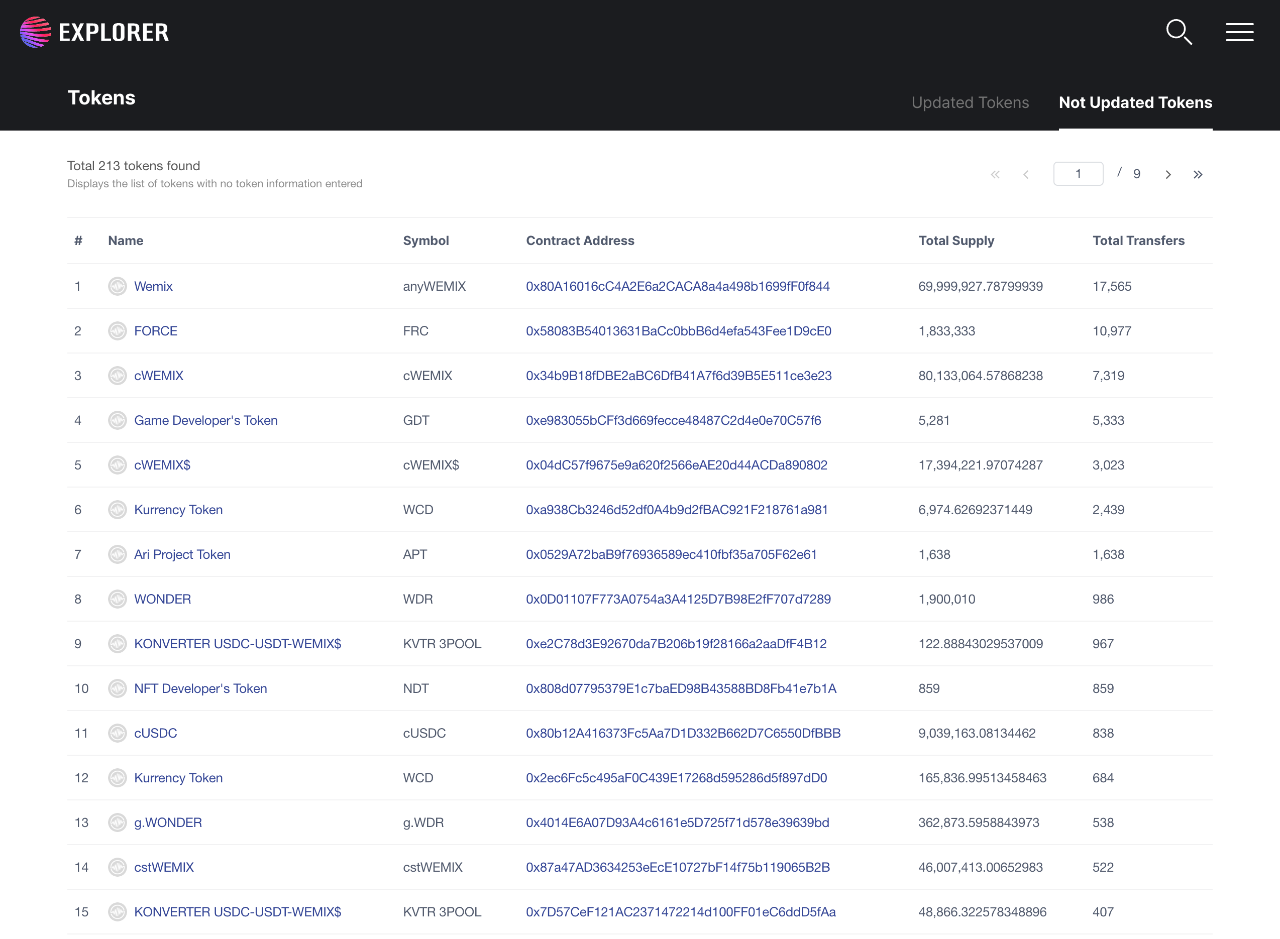
Task: Click the cUSDC token icon
Action: pos(117,733)
